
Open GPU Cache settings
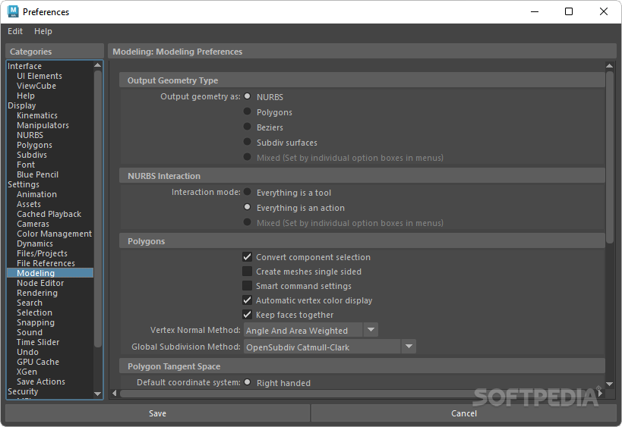tap(38, 362)
